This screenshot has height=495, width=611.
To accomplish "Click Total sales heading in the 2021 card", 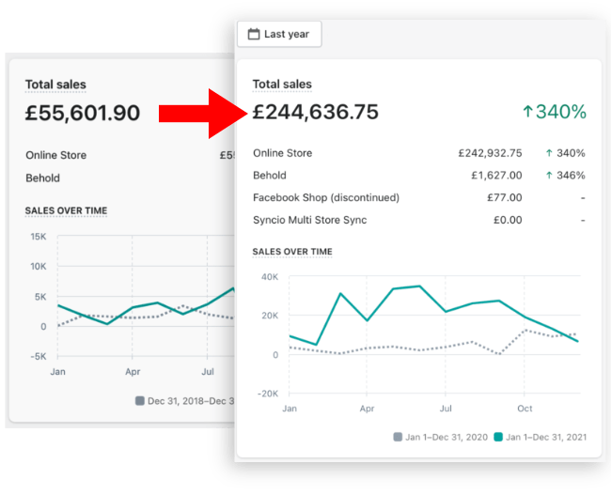I will (282, 85).
